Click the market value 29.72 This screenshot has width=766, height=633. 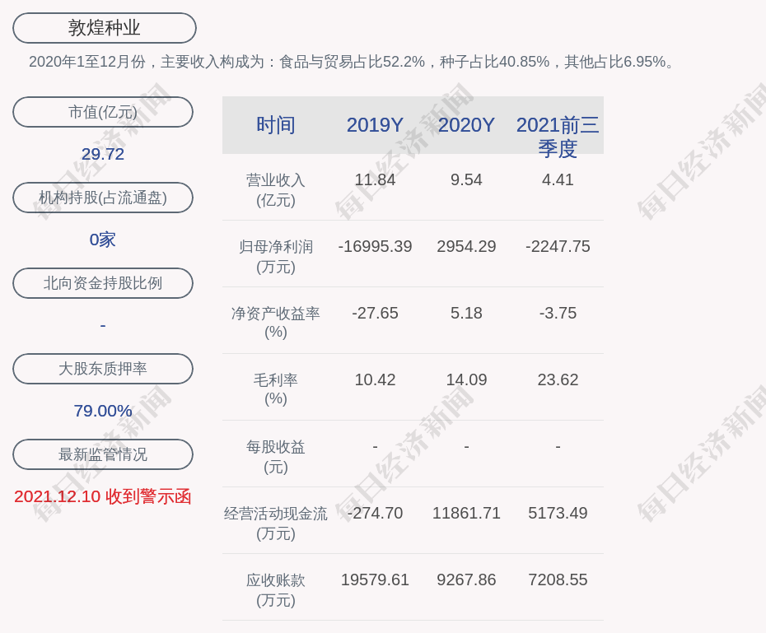coord(103,154)
